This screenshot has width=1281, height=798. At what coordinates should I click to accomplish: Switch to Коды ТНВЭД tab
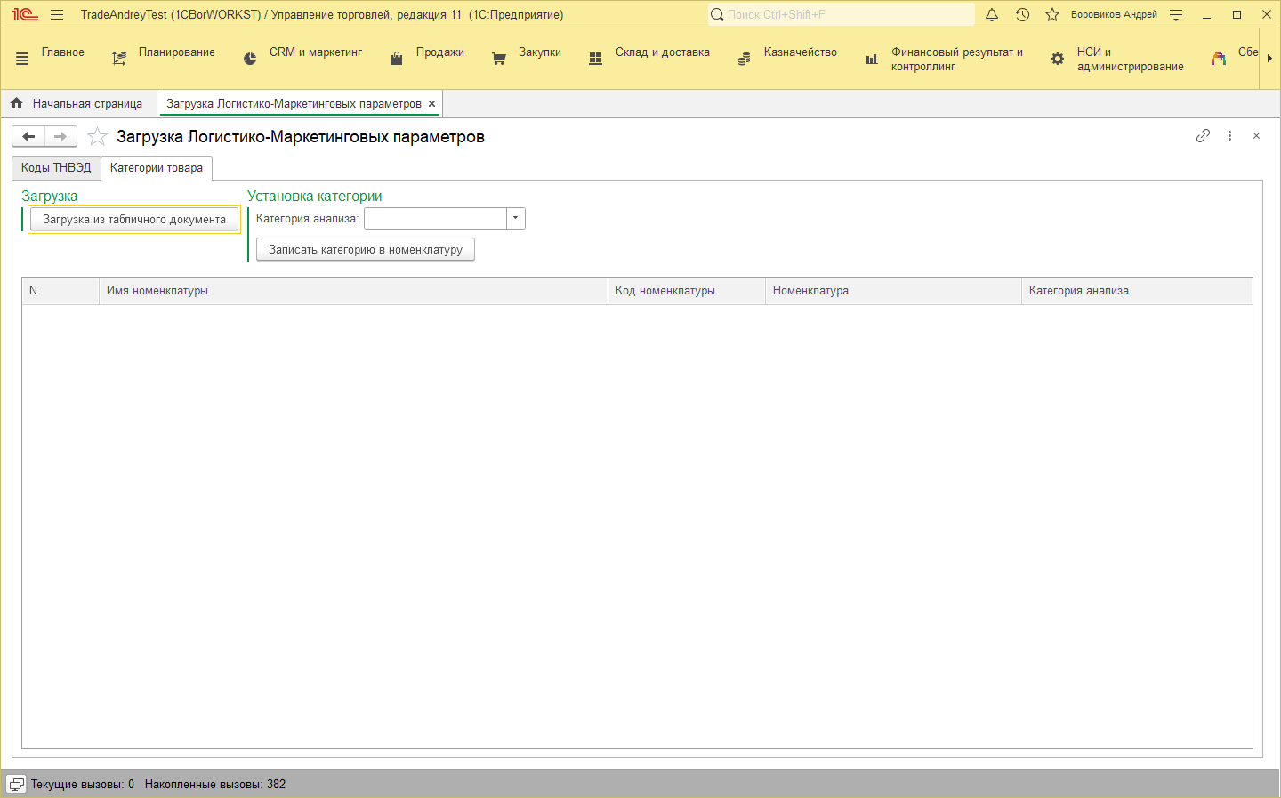click(x=56, y=168)
